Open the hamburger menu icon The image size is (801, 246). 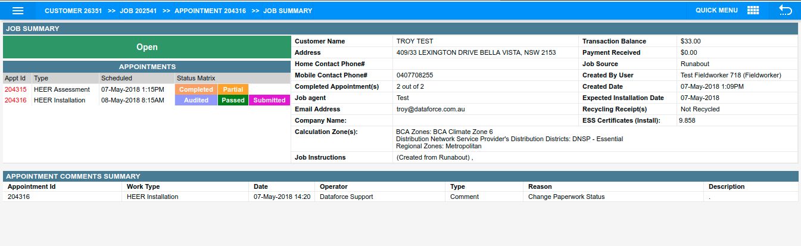point(18,10)
